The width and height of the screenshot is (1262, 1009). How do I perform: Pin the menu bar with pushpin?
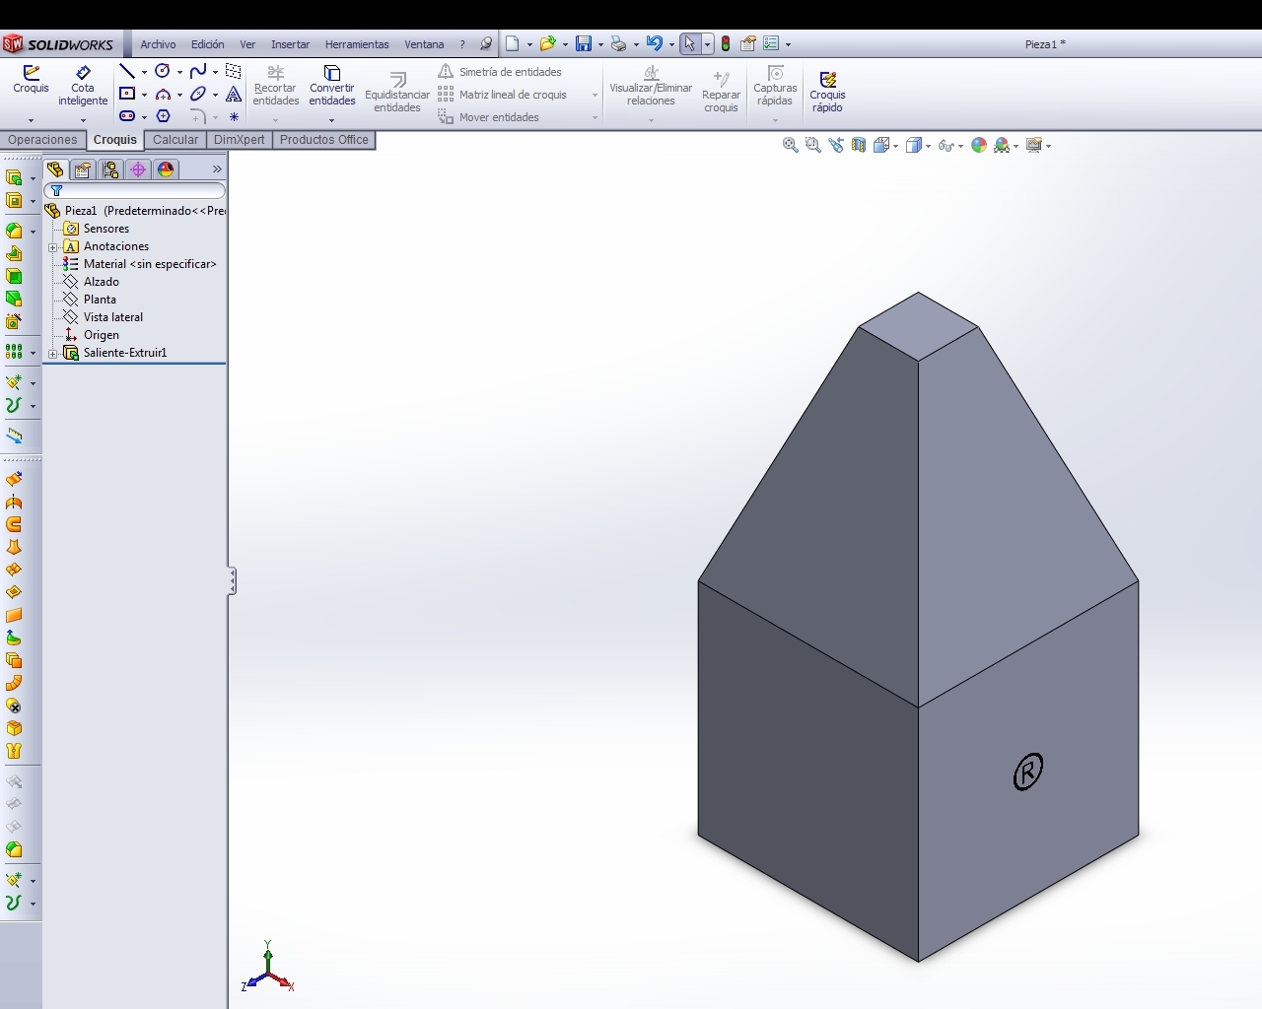coord(486,44)
